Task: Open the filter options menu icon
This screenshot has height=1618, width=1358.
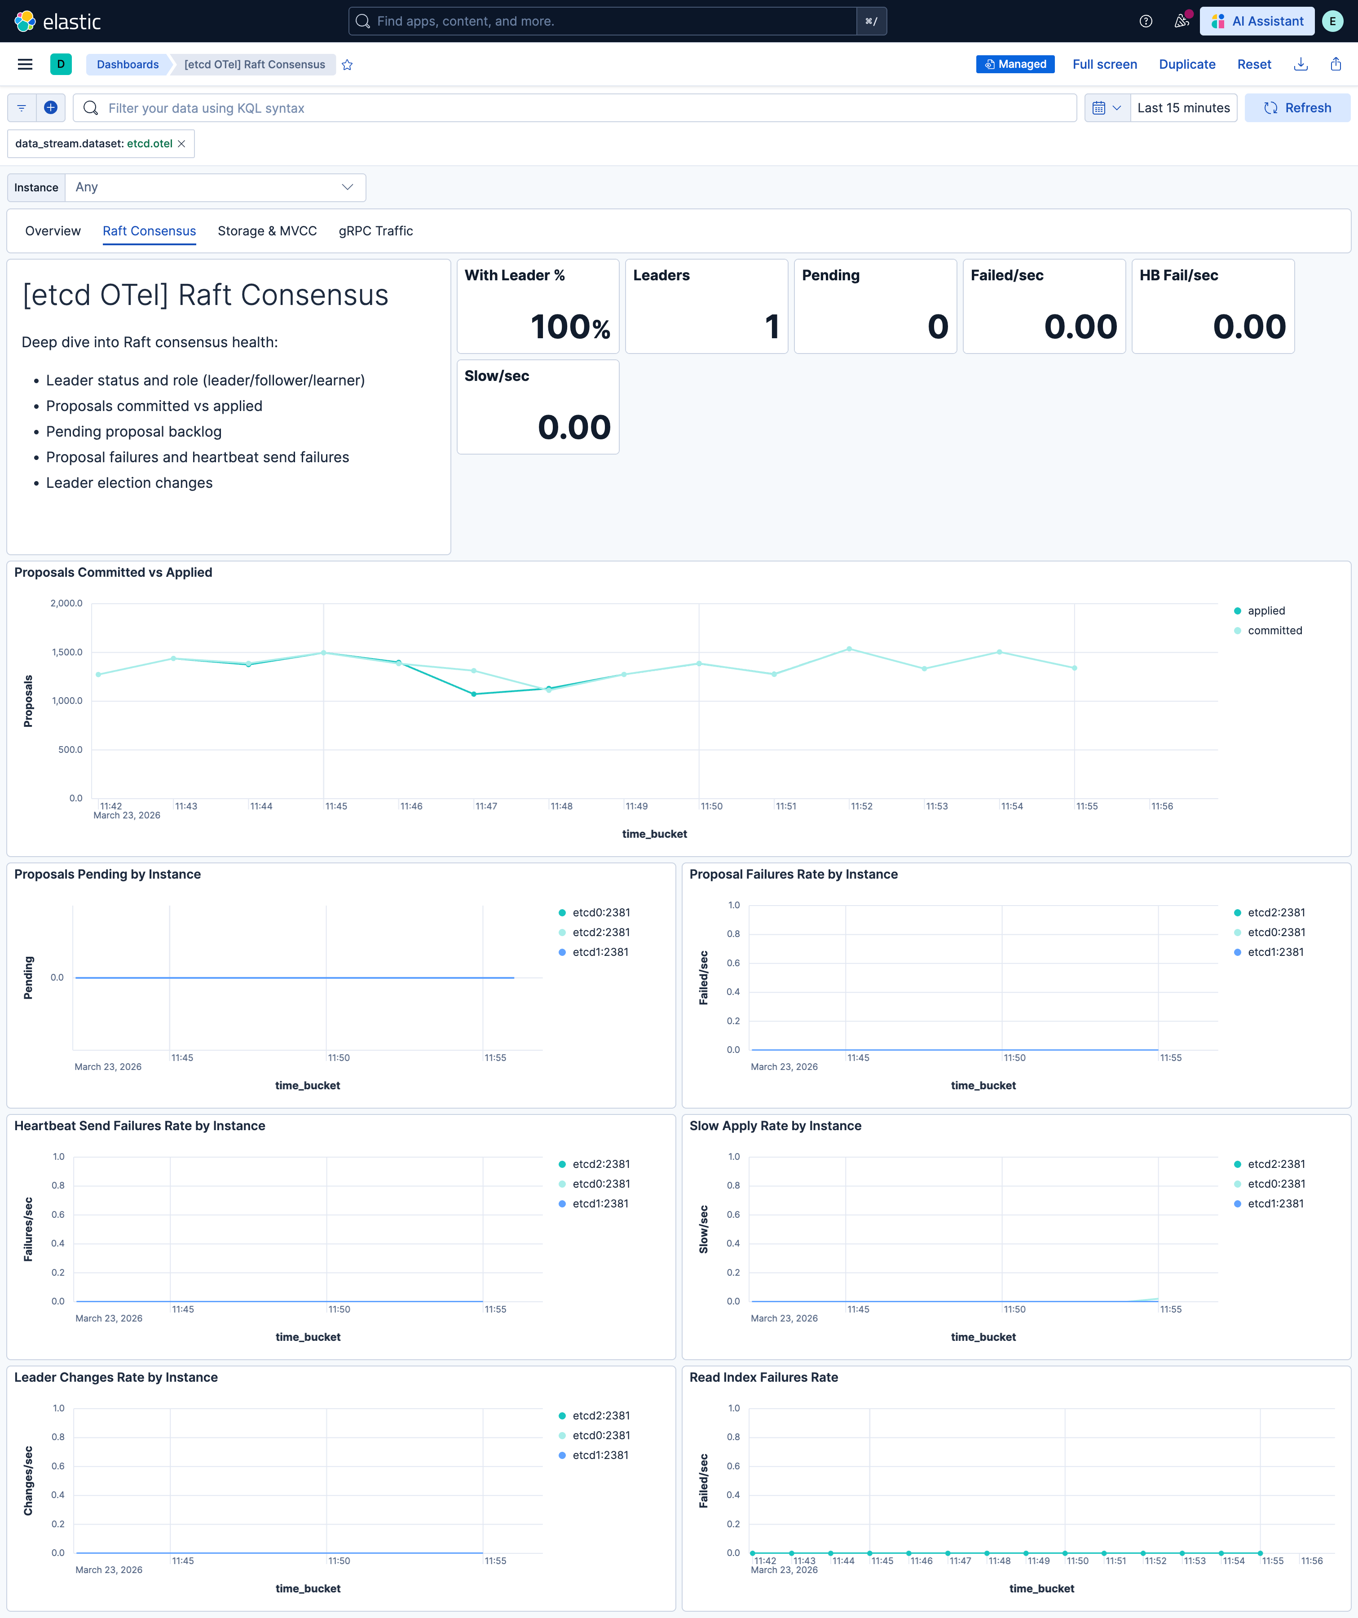Action: tap(22, 108)
